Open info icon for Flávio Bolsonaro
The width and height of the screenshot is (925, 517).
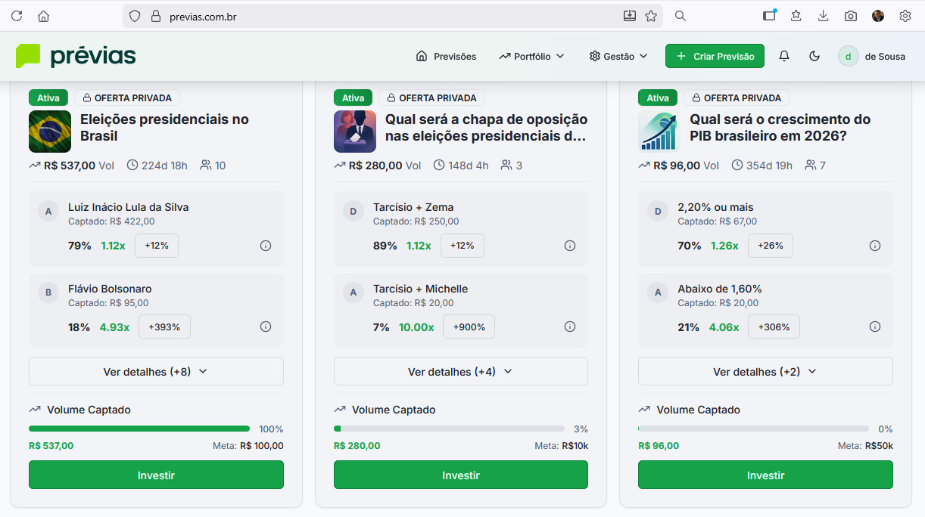click(266, 327)
